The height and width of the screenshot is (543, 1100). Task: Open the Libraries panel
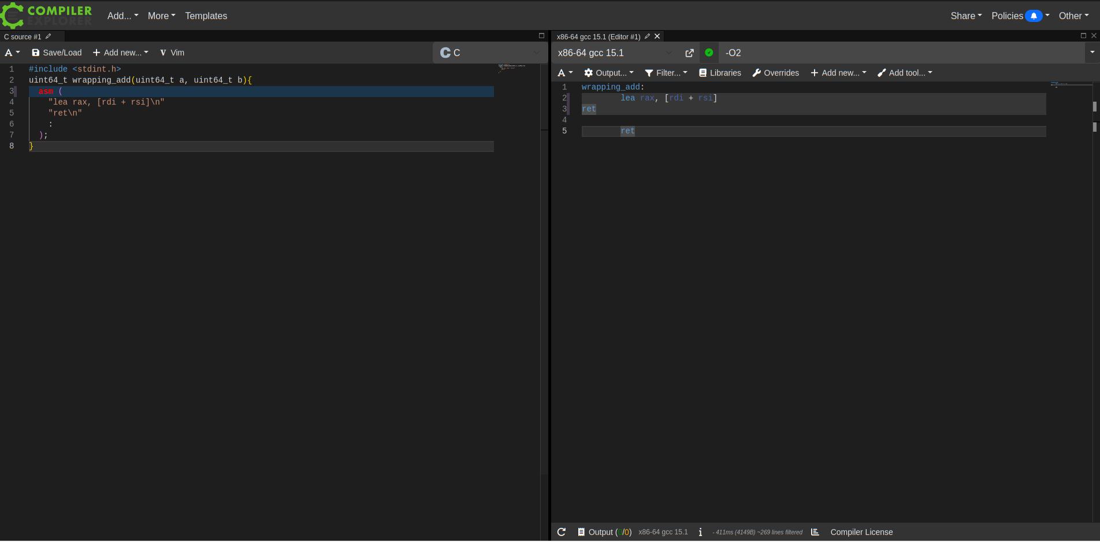coord(720,73)
